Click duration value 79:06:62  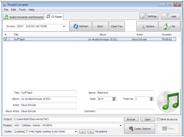pos(167,39)
